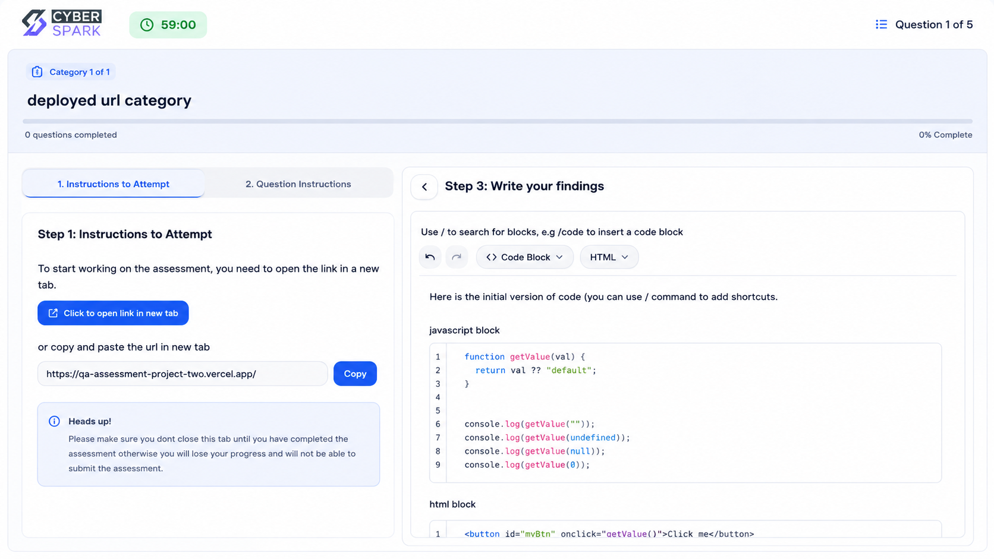Click the category progress bar
Image resolution: width=994 pixels, height=559 pixels.
[x=498, y=121]
